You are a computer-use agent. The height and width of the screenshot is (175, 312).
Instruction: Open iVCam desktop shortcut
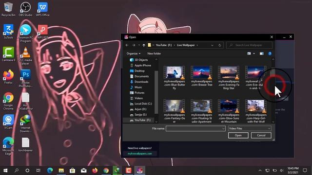pyautogui.click(x=8, y=122)
